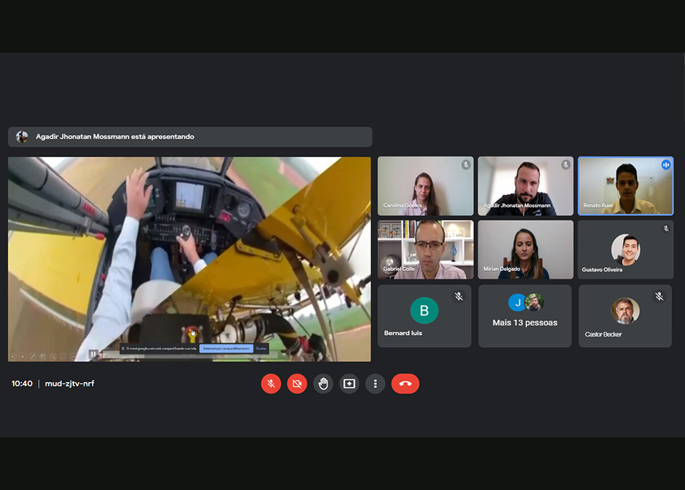Select Mirian Delgado's video tile
The width and height of the screenshot is (685, 490).
coord(525,250)
